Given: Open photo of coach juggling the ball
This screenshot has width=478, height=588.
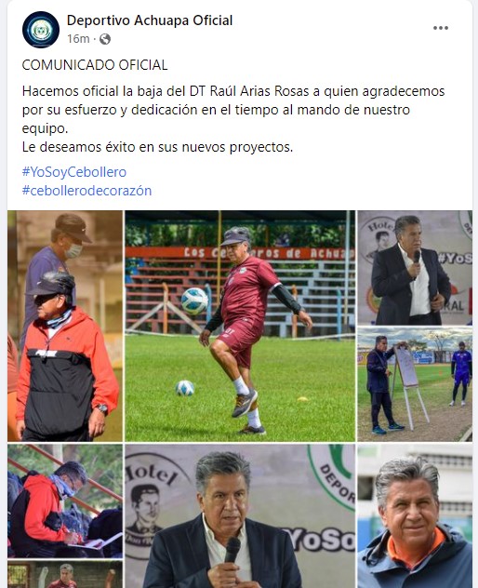Looking at the screenshot, I should click(x=240, y=326).
